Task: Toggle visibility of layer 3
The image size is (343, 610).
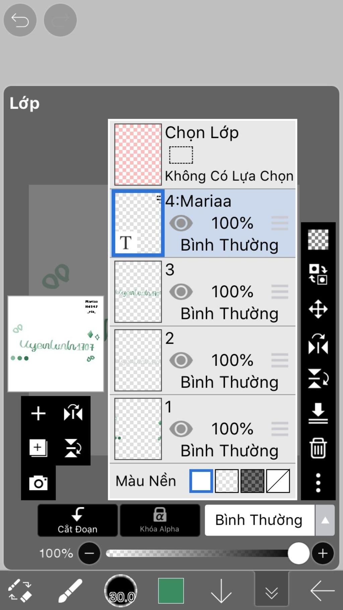Action: coord(181,292)
